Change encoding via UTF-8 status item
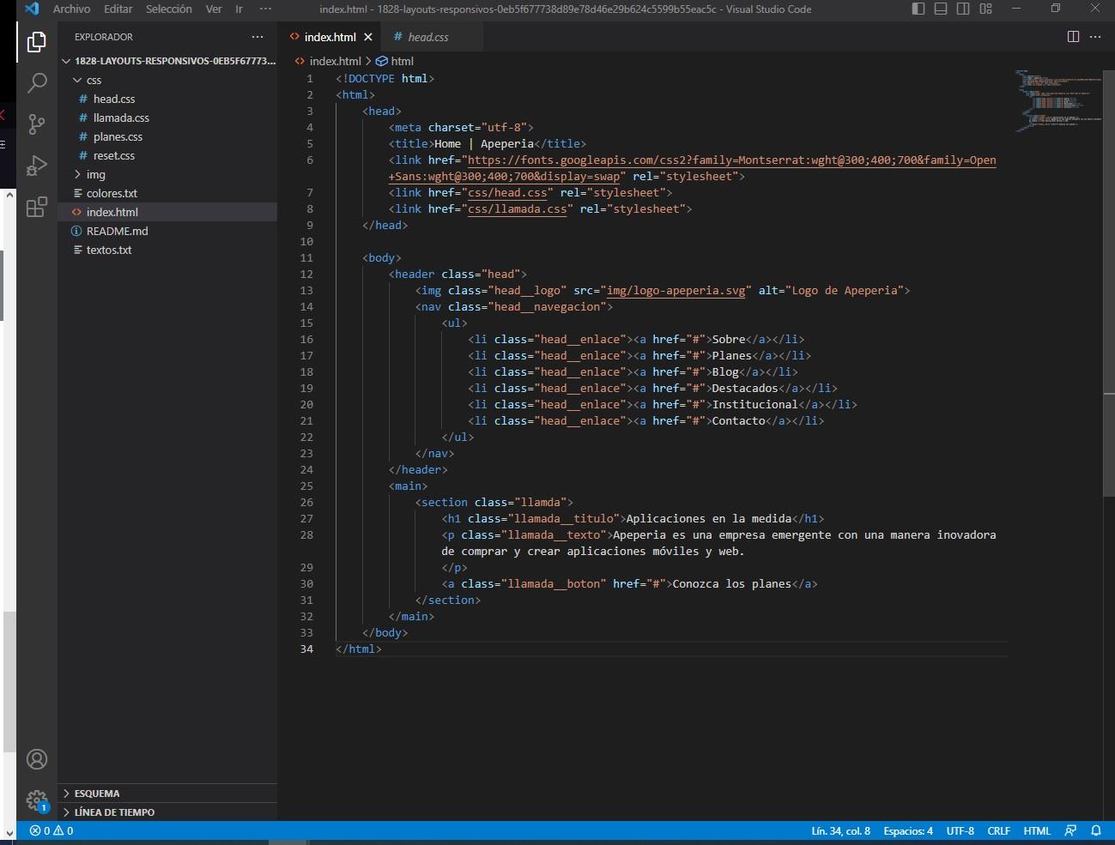The image size is (1115, 845). pos(960,830)
